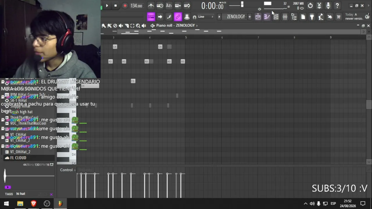Viewport: 372px width, 209px height.
Task: Toggle loop recording icon
Action: pyautogui.click(x=187, y=6)
